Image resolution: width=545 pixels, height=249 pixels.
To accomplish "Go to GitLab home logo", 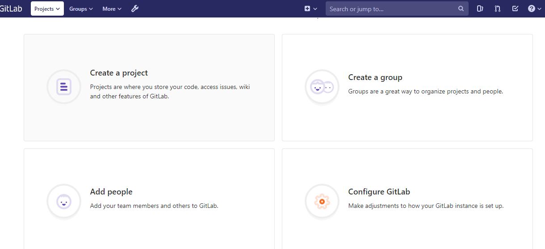I will [x=11, y=8].
